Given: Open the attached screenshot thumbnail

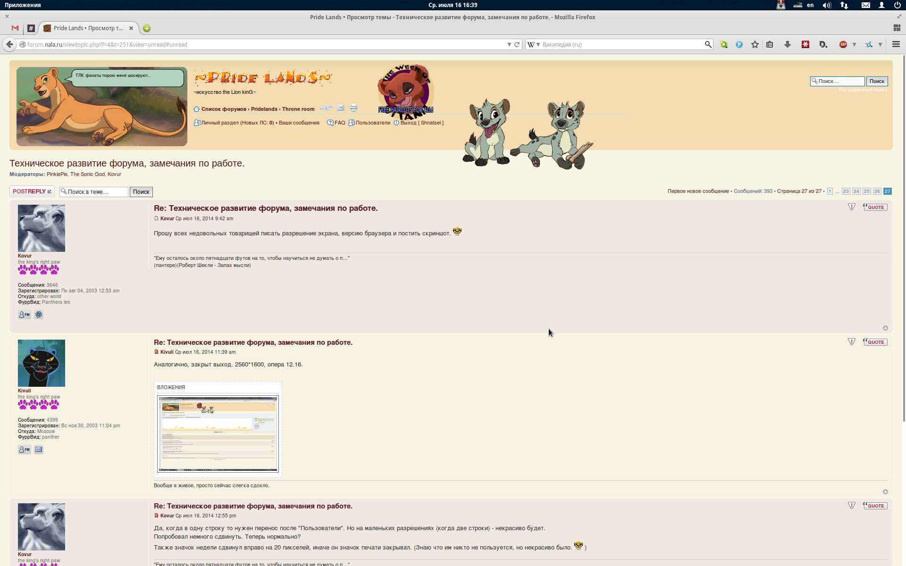Looking at the screenshot, I should [218, 433].
